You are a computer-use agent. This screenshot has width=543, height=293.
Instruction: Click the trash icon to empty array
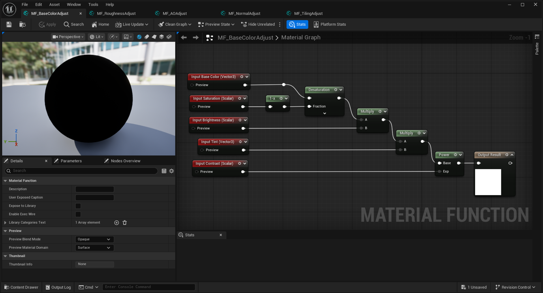pos(125,223)
